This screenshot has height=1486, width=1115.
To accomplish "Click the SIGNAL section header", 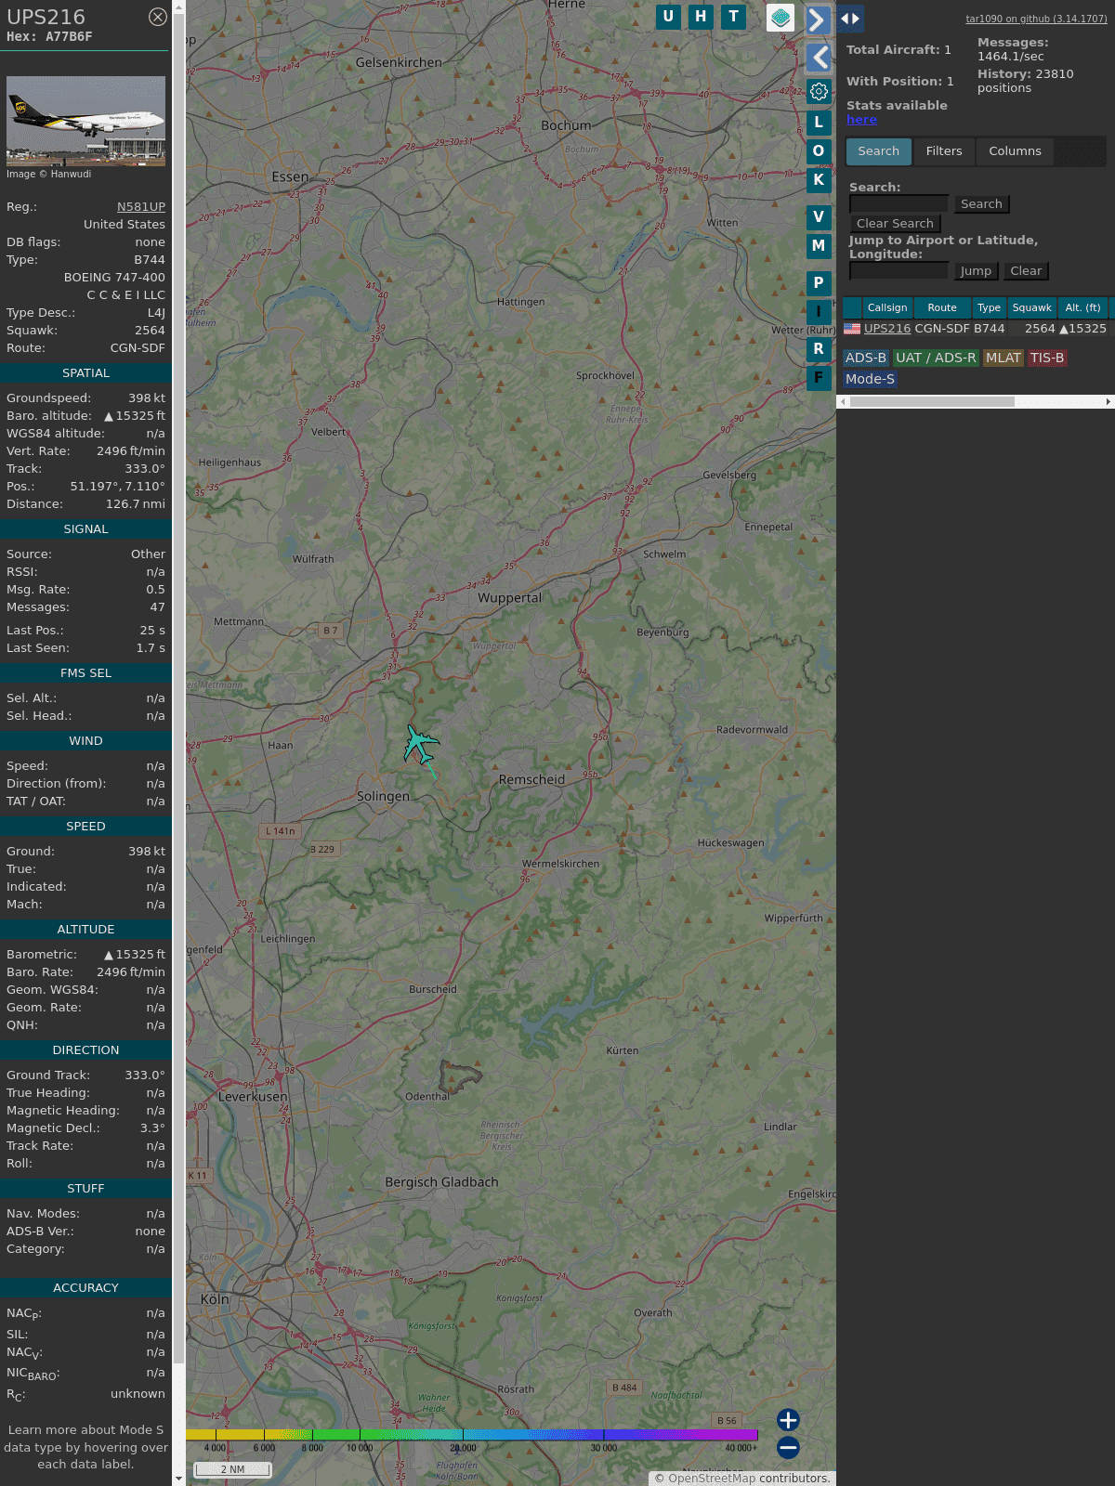I will pos(85,529).
